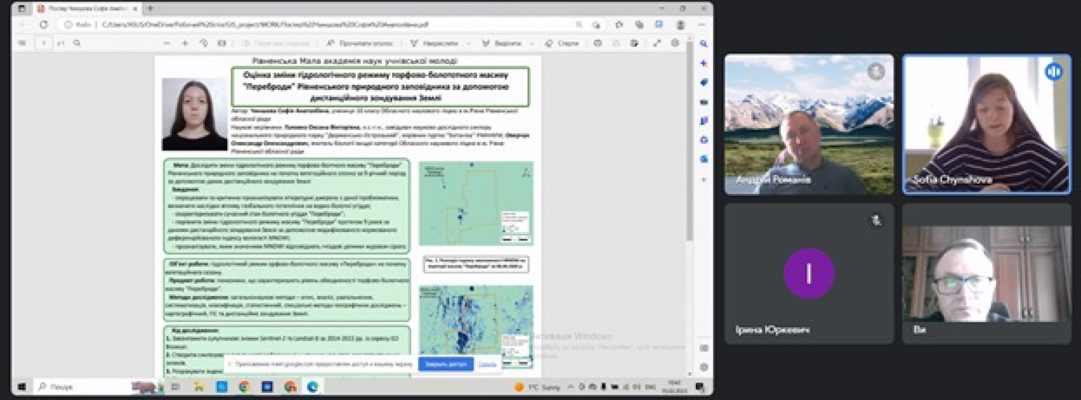
Task: Click the blue stop sharing button
Action: tap(445, 364)
